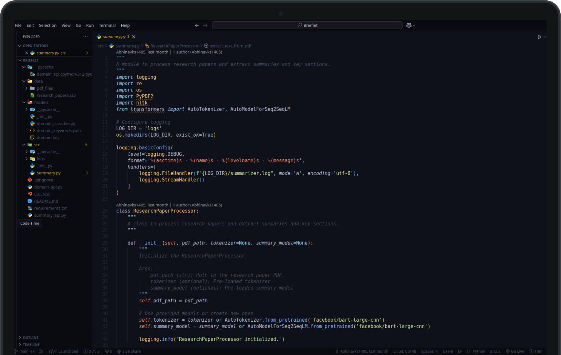This screenshot has width=561, height=355.
Task: Open the .gitignore file
Action: coord(54,180)
